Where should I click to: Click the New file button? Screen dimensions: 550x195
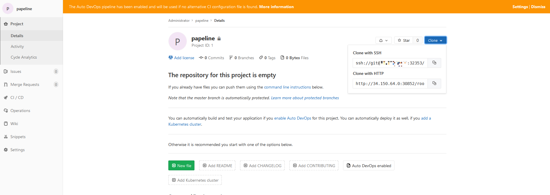pos(181,165)
